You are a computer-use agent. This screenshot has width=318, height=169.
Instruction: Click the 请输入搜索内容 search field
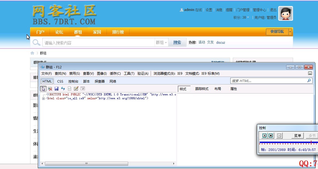coord(99,43)
